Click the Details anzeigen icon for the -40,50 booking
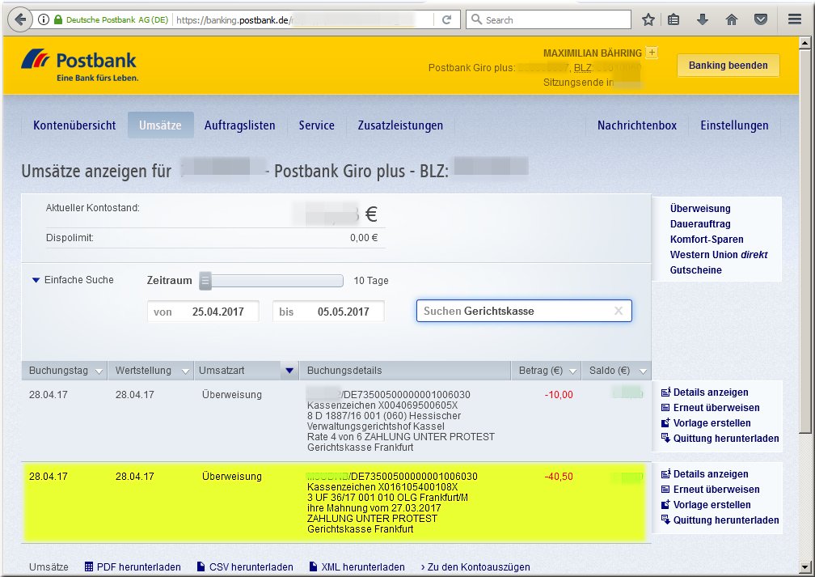Image resolution: width=815 pixels, height=577 pixels. pyautogui.click(x=665, y=474)
